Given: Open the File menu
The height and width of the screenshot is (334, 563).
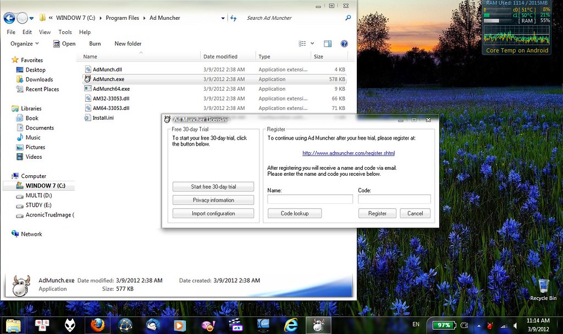Looking at the screenshot, I should tap(11, 32).
